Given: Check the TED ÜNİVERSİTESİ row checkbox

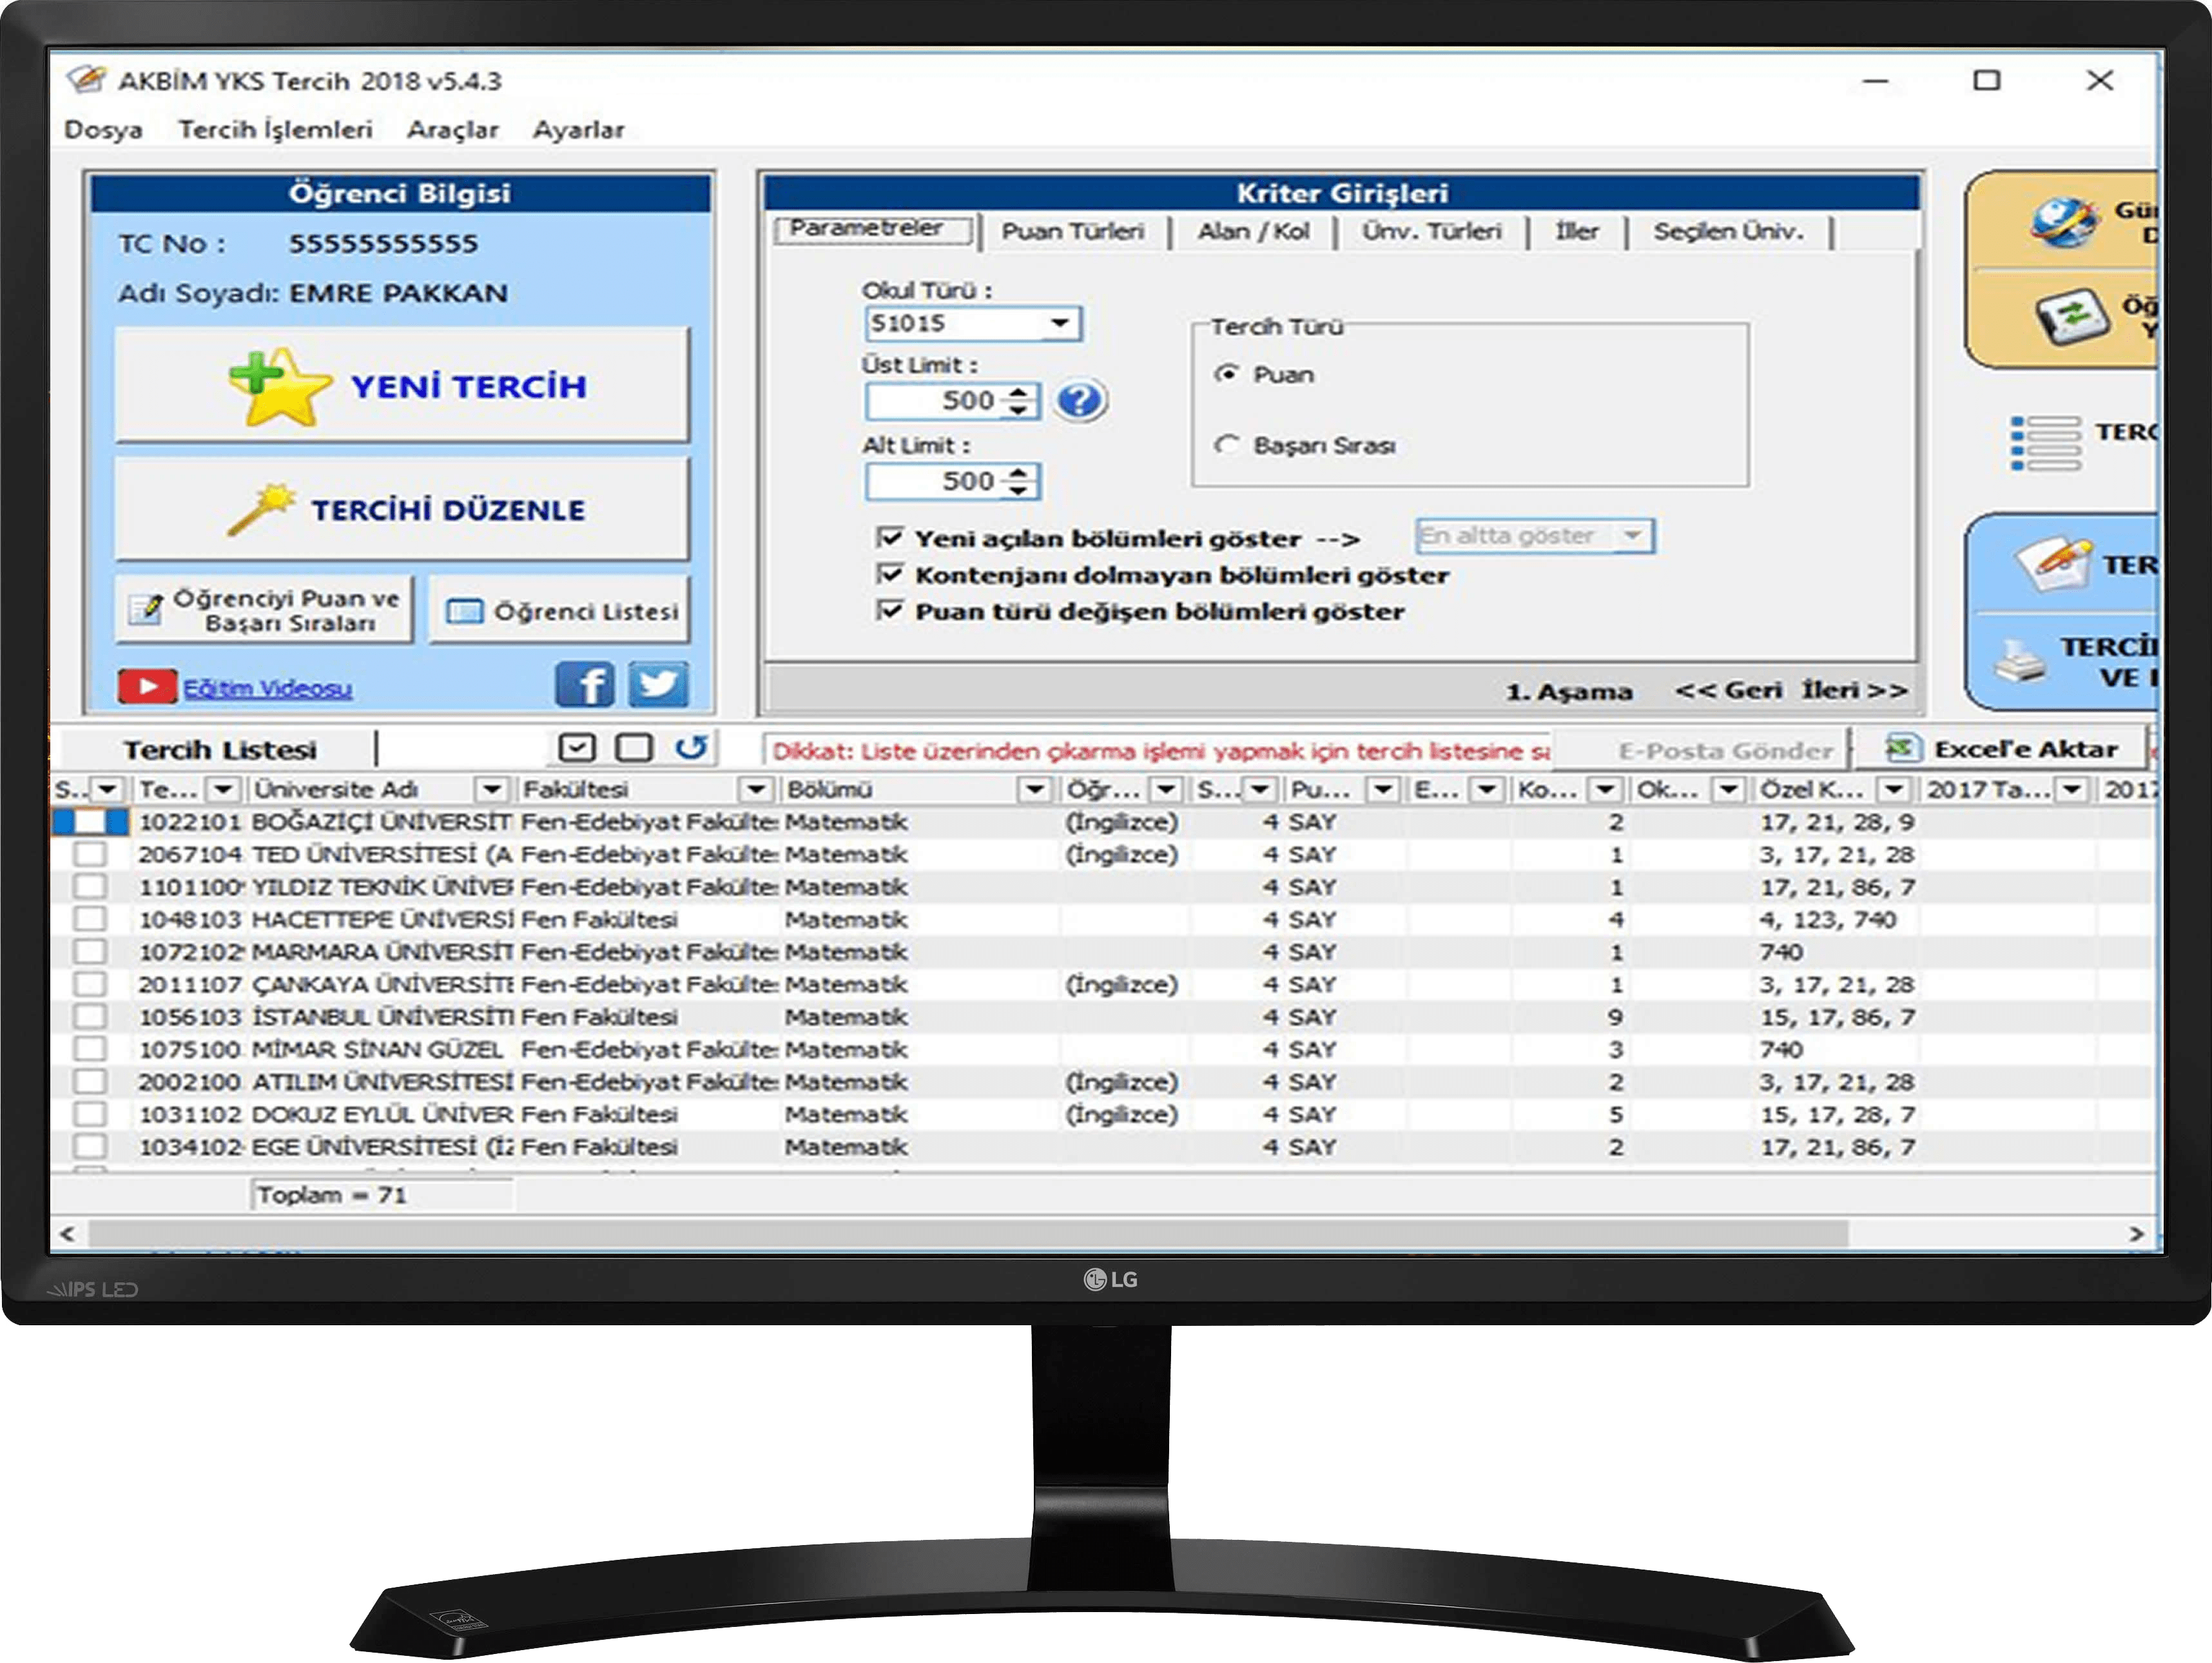Looking at the screenshot, I should (x=90, y=853).
